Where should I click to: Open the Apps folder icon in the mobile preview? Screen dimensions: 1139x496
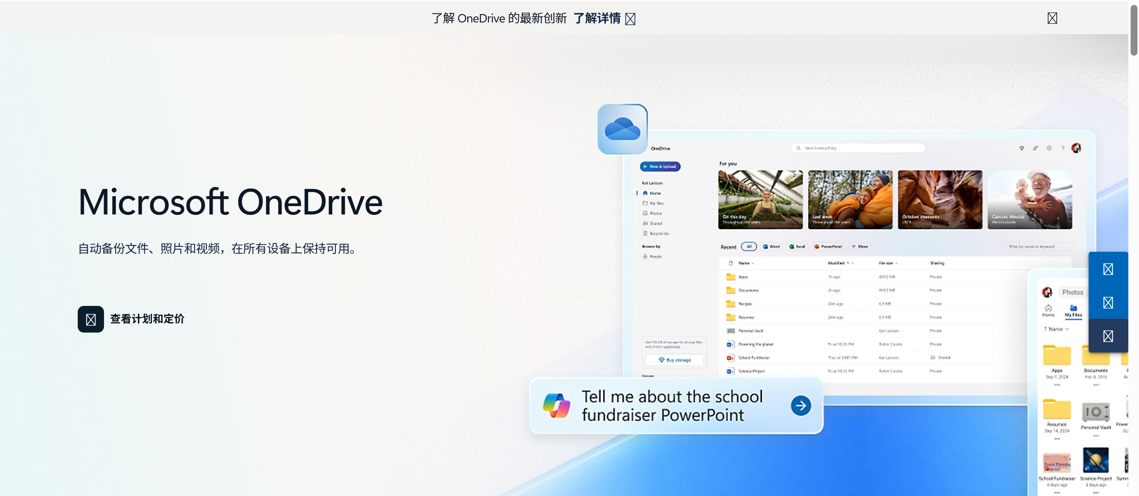tap(1057, 355)
